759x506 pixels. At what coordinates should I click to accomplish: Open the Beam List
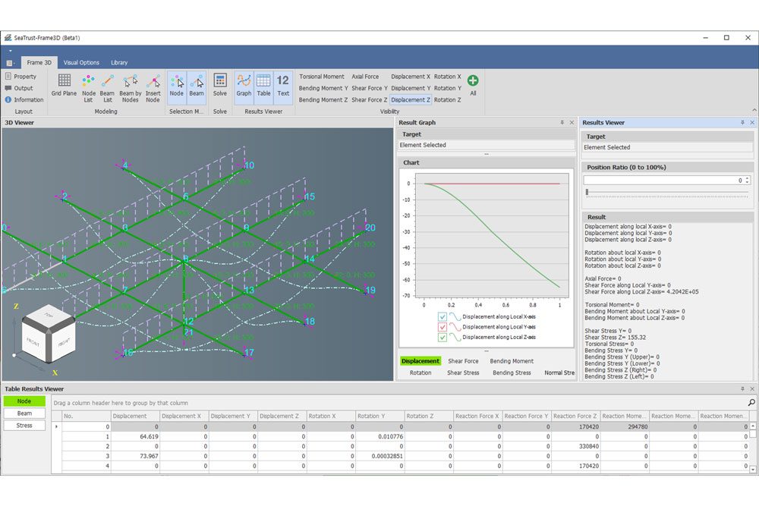(x=107, y=88)
